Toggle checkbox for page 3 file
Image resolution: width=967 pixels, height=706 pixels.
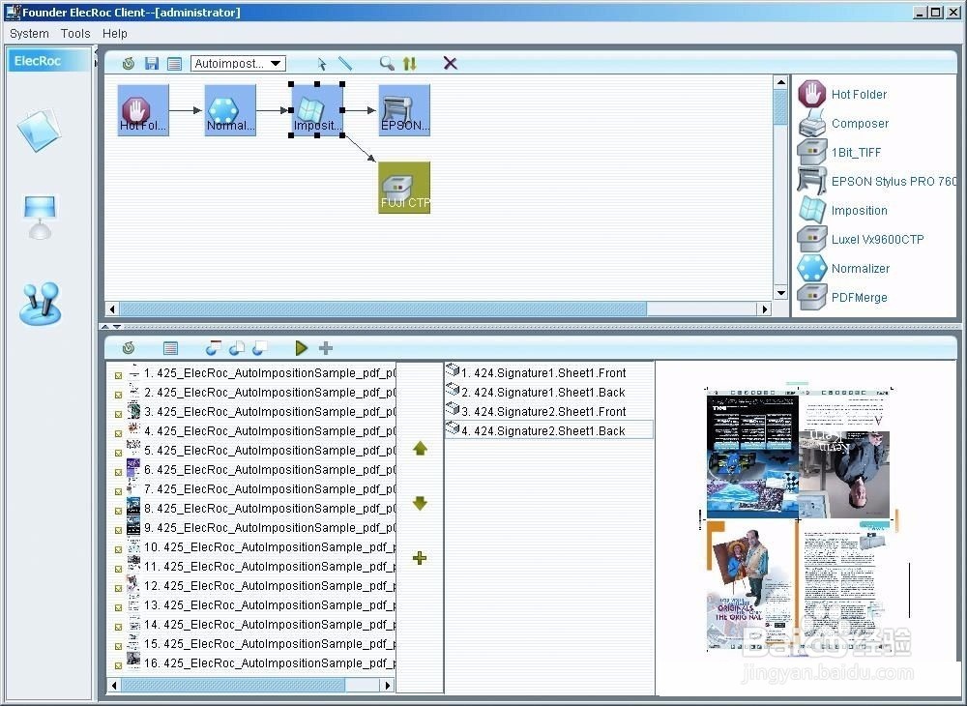(118, 414)
